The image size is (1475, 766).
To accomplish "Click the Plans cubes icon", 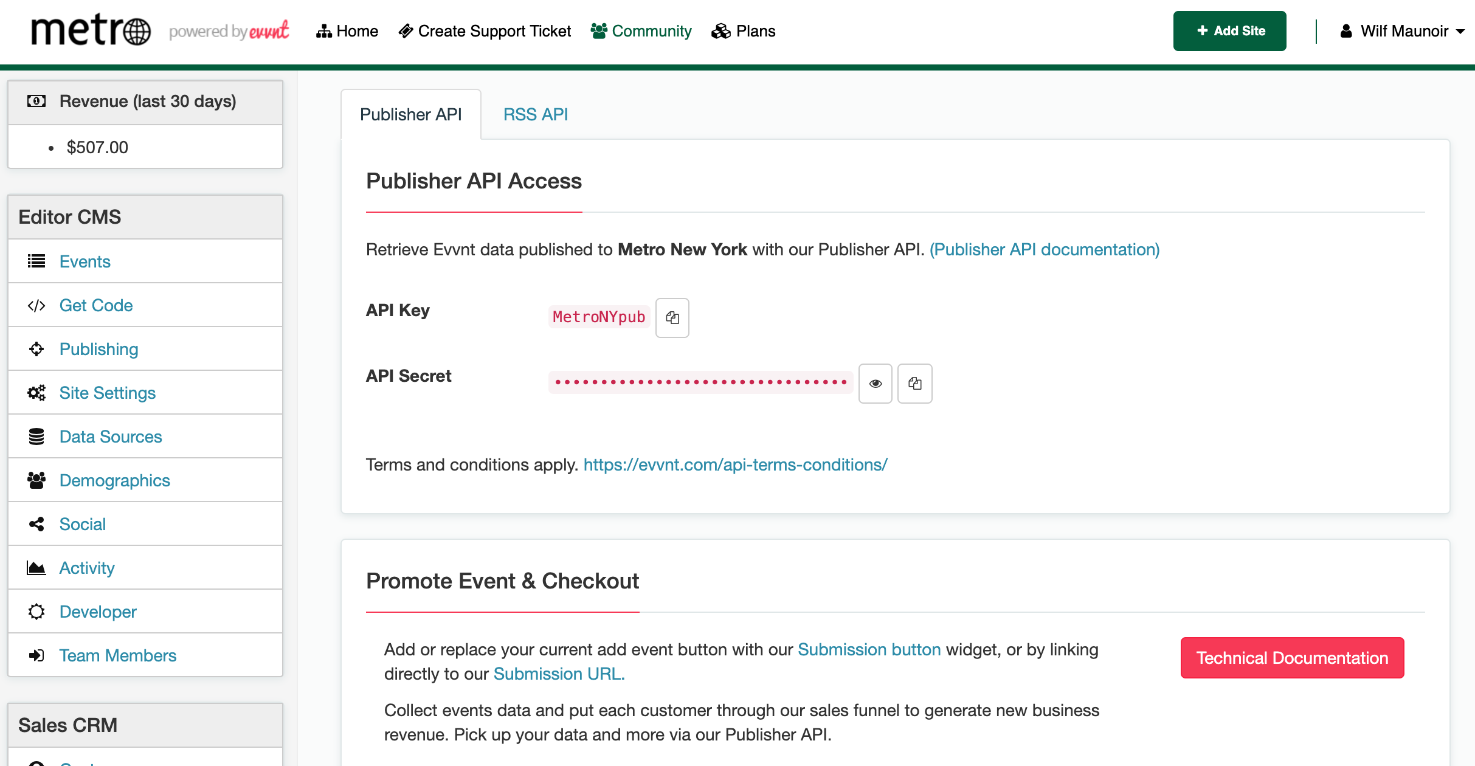I will click(x=721, y=31).
